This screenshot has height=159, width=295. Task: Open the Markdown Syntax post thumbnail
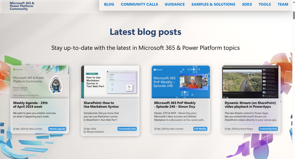[x=110, y=82]
